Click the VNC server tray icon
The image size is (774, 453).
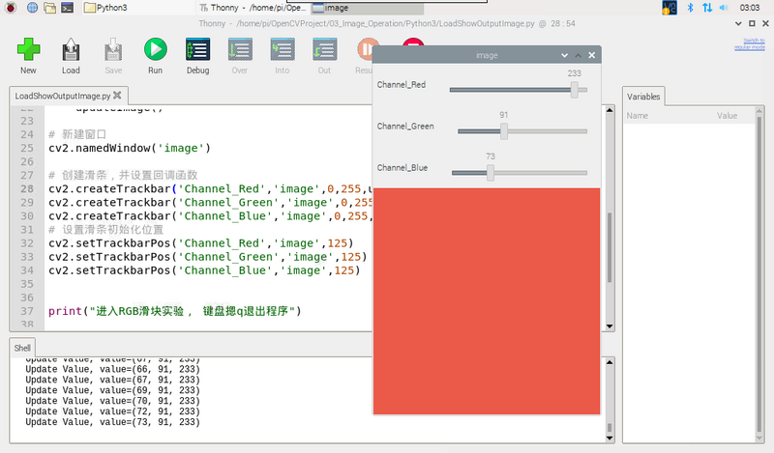pyautogui.click(x=670, y=8)
